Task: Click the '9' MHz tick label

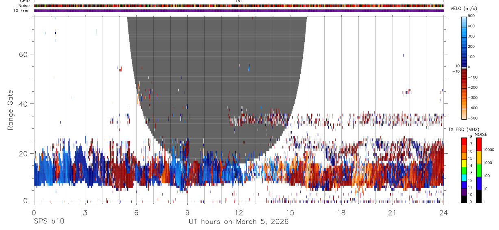Action: [471, 202]
